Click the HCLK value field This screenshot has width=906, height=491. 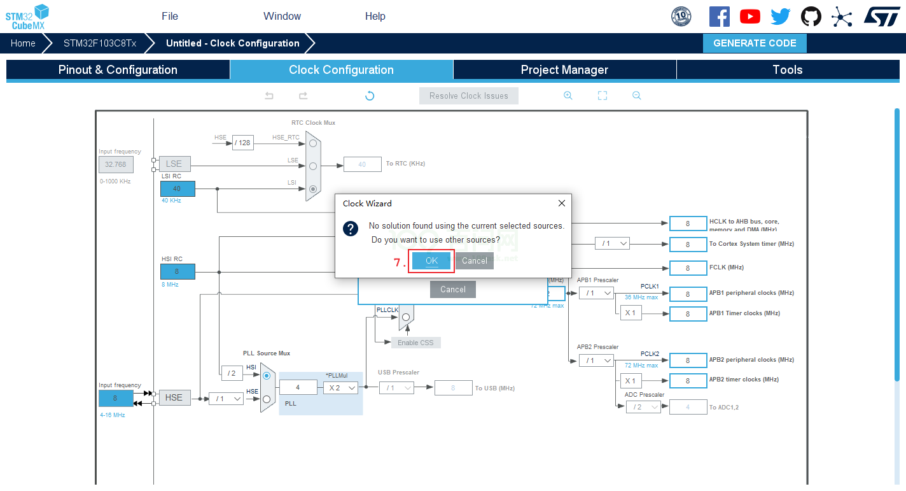[x=688, y=224]
